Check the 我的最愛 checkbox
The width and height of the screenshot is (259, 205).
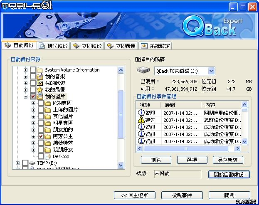33,89
